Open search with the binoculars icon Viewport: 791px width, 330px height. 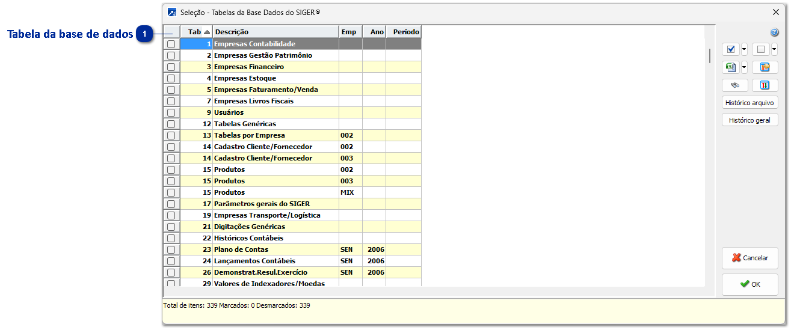pyautogui.click(x=734, y=85)
